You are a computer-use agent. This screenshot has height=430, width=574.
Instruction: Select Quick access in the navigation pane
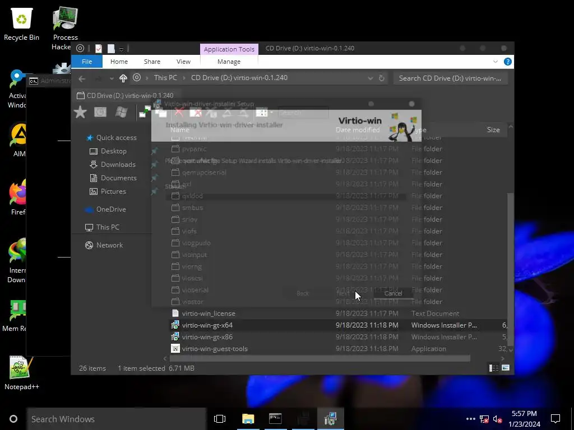[117, 138]
